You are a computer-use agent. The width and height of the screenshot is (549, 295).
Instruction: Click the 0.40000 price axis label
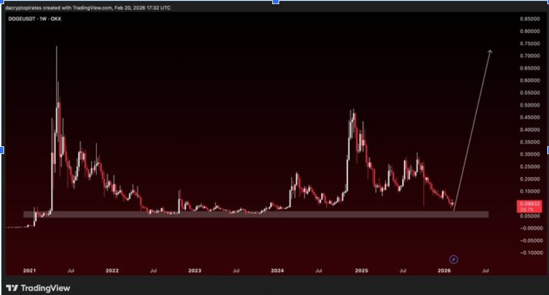coord(530,130)
